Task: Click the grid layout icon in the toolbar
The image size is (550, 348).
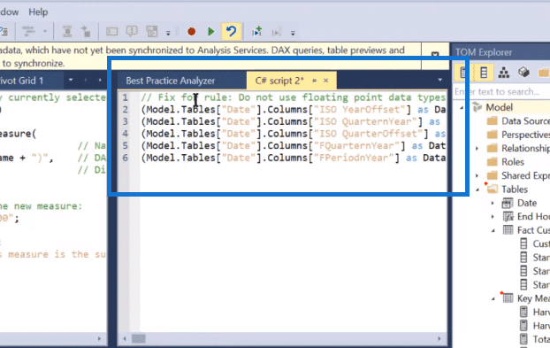Action: [152, 32]
